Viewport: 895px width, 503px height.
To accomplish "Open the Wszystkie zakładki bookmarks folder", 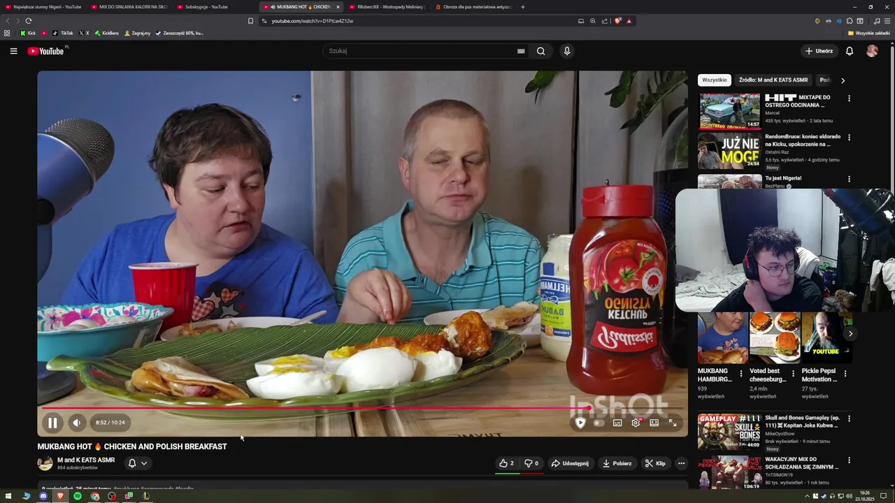I will [869, 33].
